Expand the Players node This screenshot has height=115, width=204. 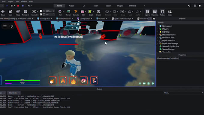[158, 29]
